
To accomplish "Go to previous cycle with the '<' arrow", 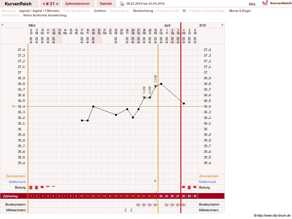I will click(x=43, y=4).
